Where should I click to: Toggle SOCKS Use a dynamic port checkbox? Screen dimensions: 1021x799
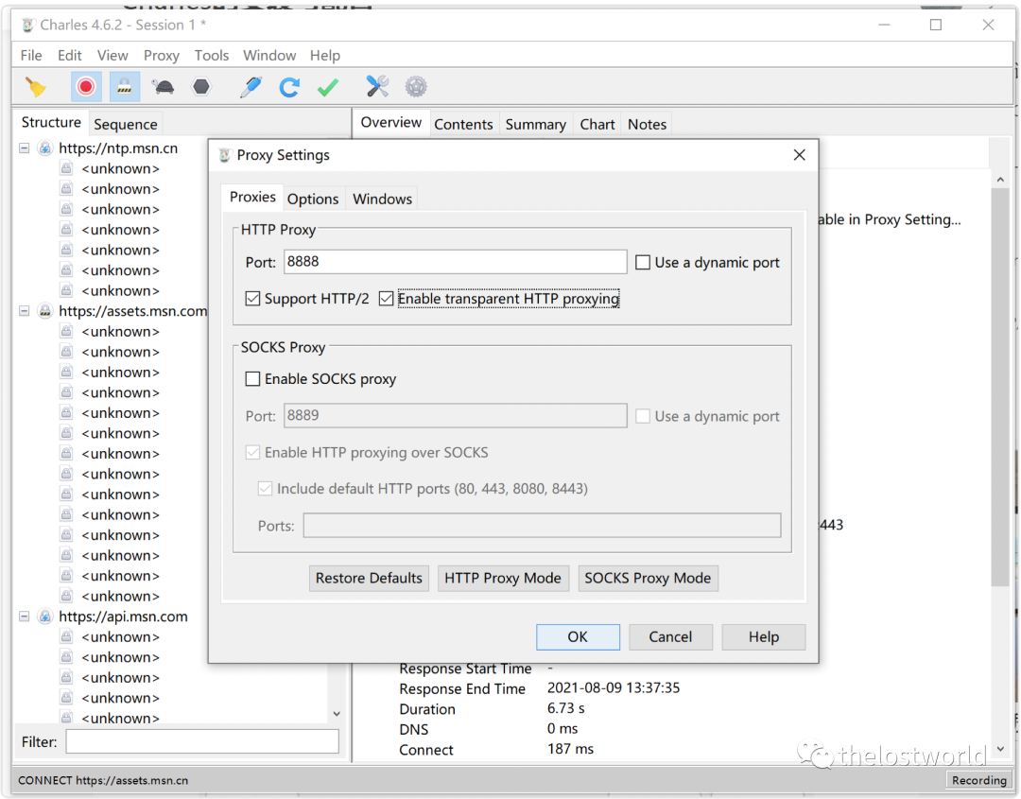pos(643,416)
